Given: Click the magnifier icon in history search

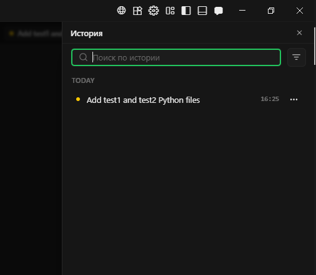Looking at the screenshot, I should pos(83,57).
